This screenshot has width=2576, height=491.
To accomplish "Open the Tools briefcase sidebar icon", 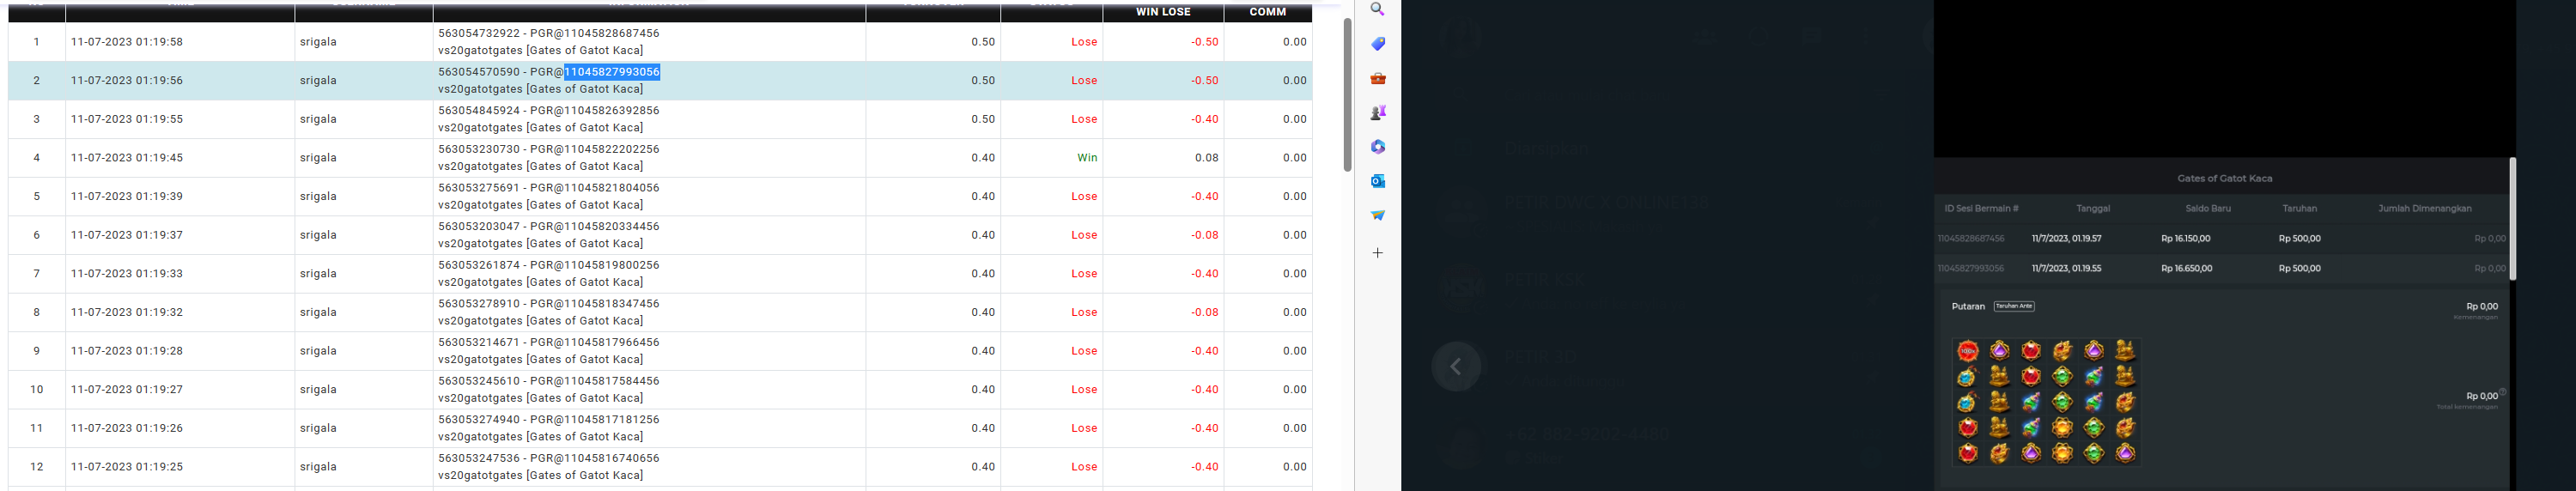I will click(x=1378, y=78).
